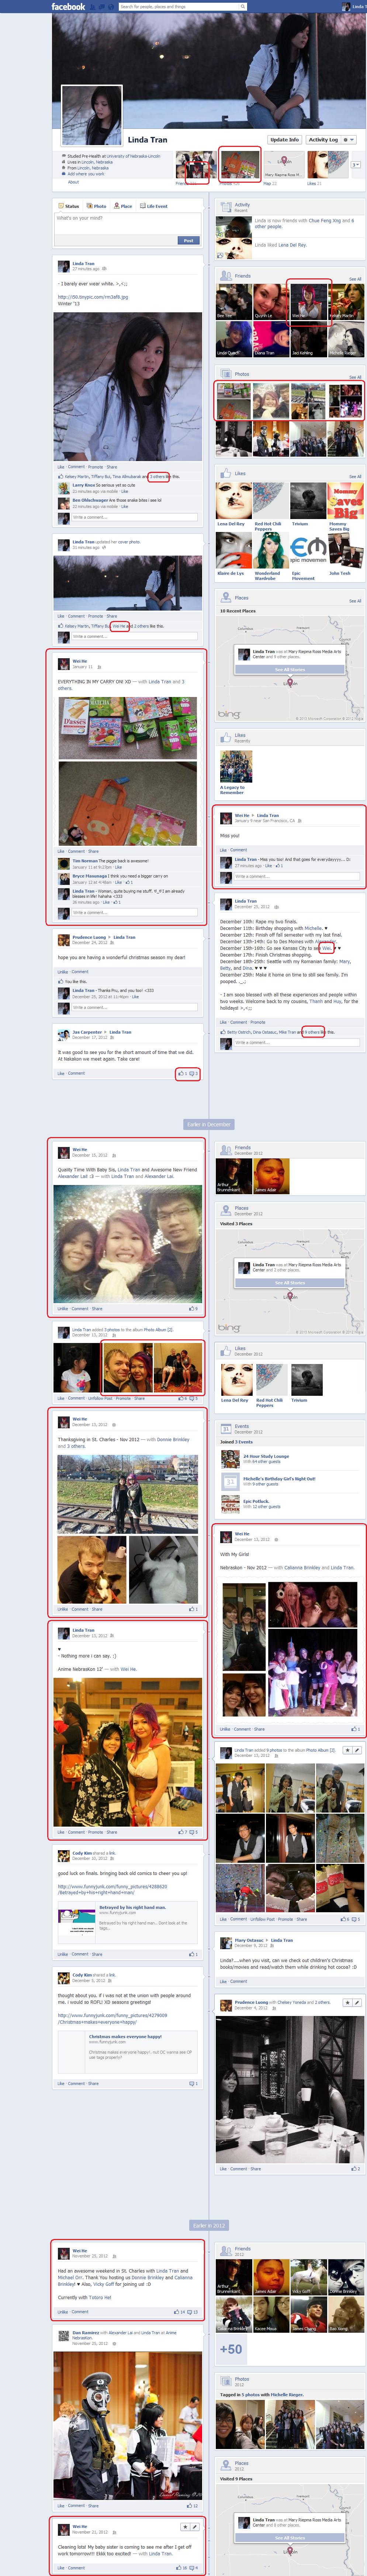
Task: Select the Life Event tab in the composer
Action: pos(155,206)
